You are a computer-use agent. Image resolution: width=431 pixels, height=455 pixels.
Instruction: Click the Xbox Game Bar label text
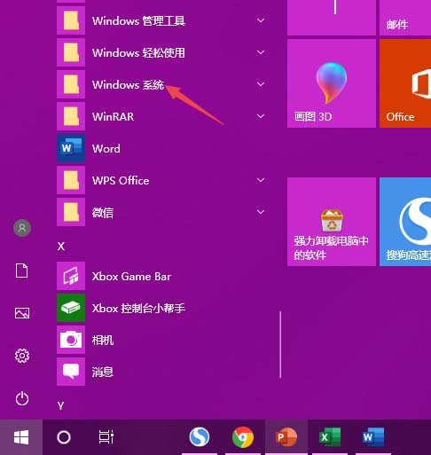click(x=131, y=277)
